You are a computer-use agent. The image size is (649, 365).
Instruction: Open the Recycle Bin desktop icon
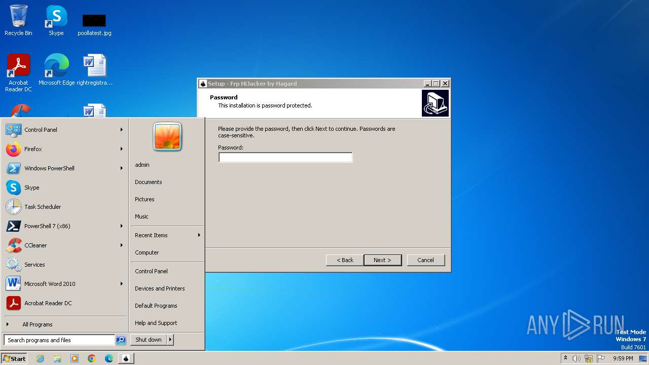pyautogui.click(x=18, y=20)
